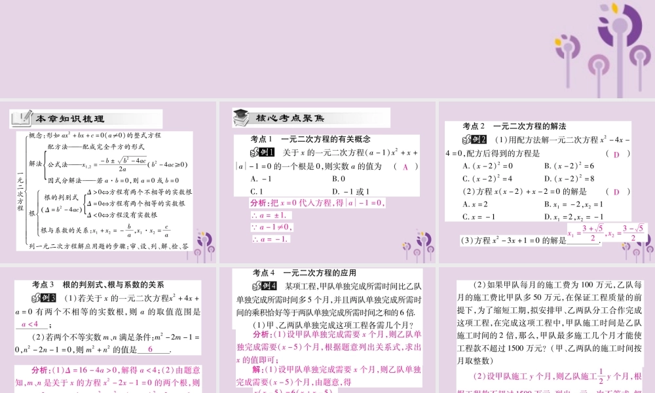Select the 核心考点聚焦 heading banner
Image resolution: width=655 pixels, height=393 pixels.
pos(311,118)
